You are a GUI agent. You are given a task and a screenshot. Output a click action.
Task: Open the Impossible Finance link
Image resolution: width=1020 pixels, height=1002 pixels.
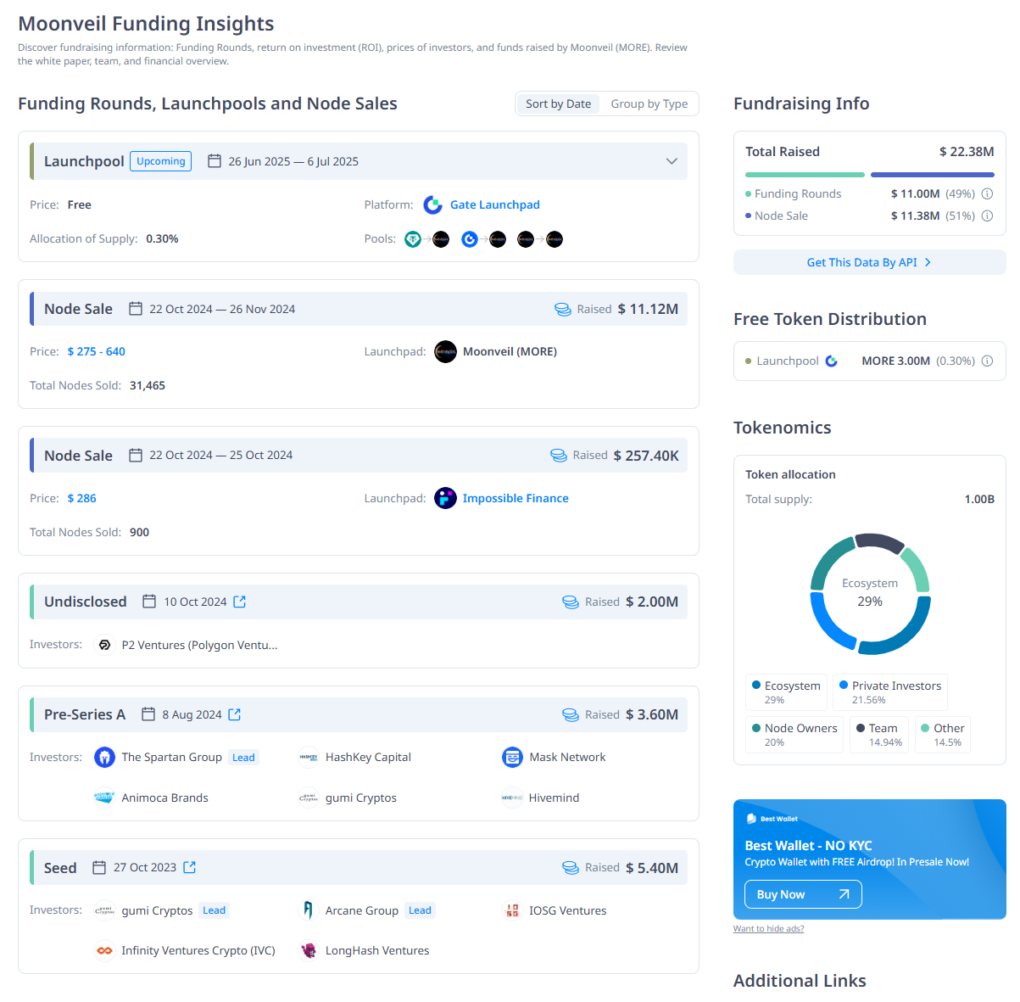click(516, 498)
